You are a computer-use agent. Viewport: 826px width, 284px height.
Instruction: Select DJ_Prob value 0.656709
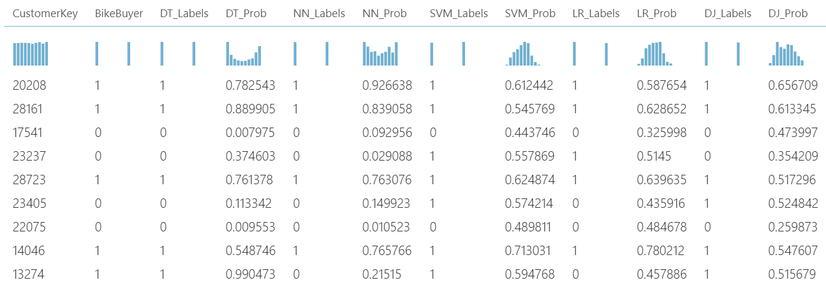coord(793,86)
